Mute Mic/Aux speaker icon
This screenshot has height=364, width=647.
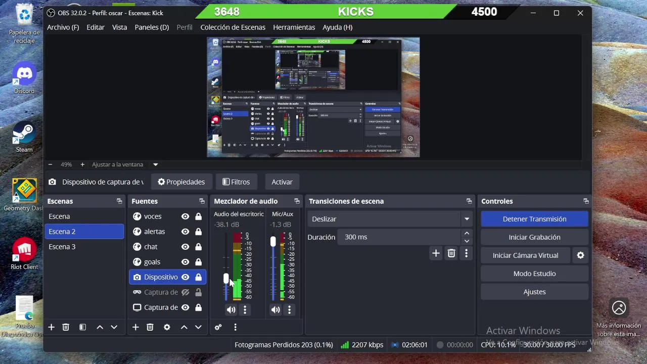(x=275, y=310)
